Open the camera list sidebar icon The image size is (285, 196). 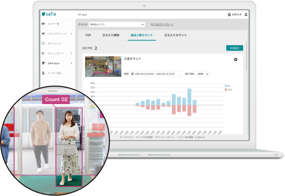click(43, 24)
